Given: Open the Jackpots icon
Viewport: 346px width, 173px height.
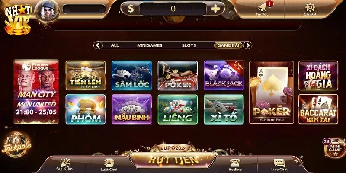Looking at the screenshot, I should coord(16,145).
